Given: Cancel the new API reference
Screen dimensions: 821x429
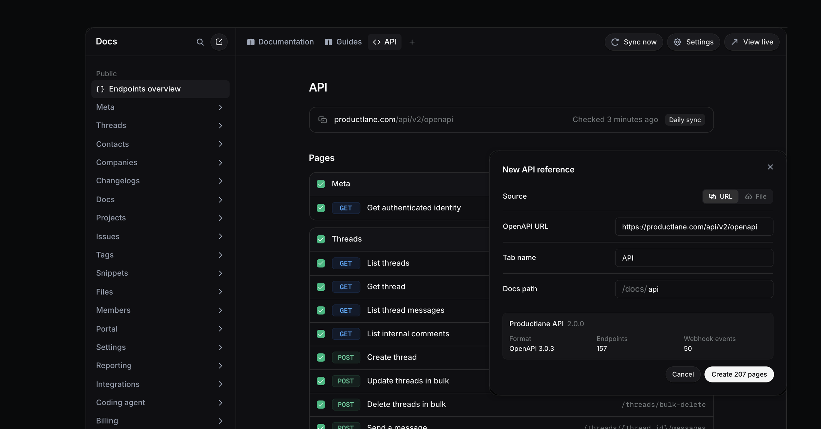Looking at the screenshot, I should click(x=683, y=374).
